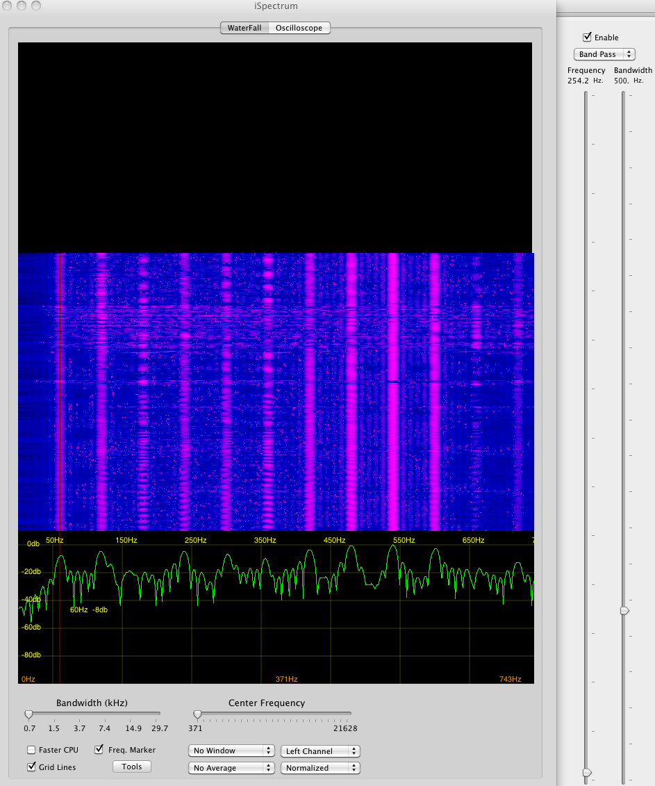This screenshot has height=786, width=655.
Task: Click the 550Hz frequency label
Action: pos(404,540)
